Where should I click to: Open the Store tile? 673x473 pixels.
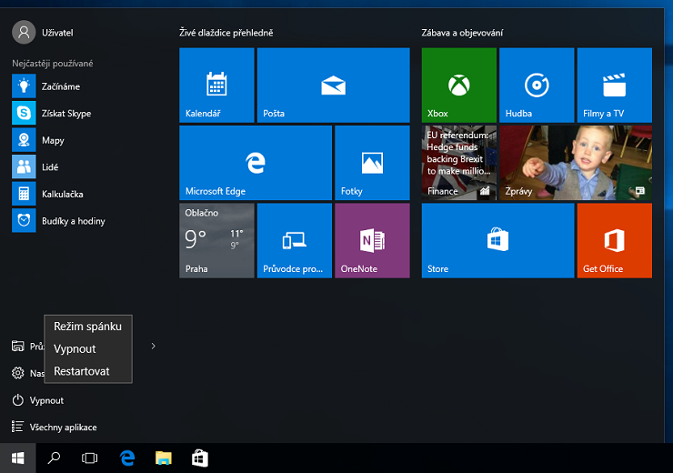point(497,240)
